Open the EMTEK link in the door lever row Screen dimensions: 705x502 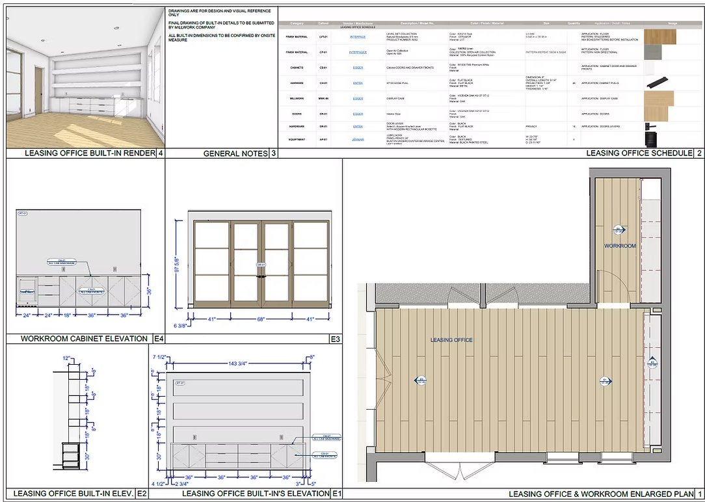358,126
